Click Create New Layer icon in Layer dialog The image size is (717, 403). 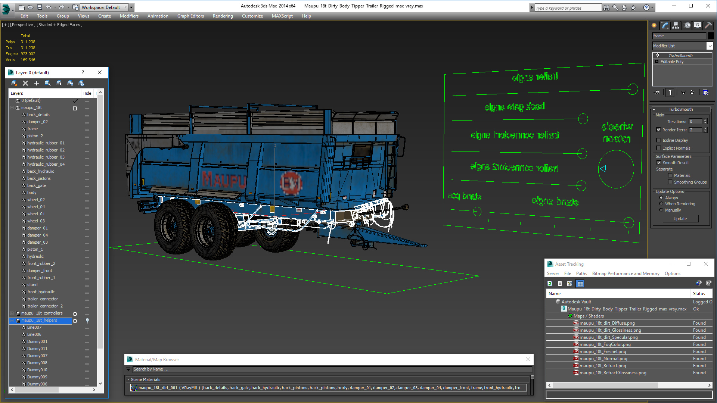(x=14, y=83)
